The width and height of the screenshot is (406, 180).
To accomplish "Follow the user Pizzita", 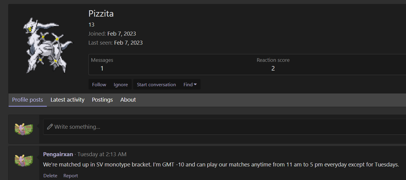I will point(99,85).
